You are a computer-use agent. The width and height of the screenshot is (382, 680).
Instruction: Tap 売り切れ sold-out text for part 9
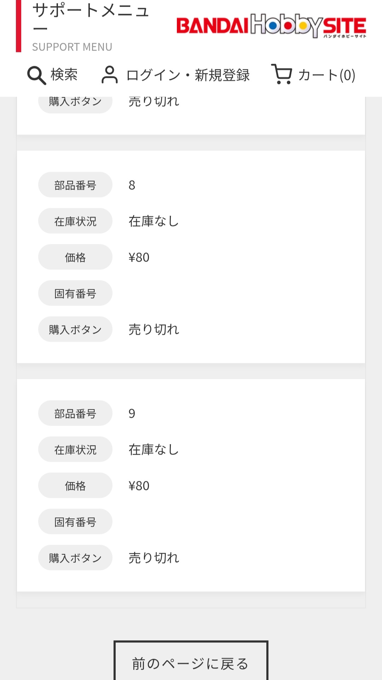(154, 558)
